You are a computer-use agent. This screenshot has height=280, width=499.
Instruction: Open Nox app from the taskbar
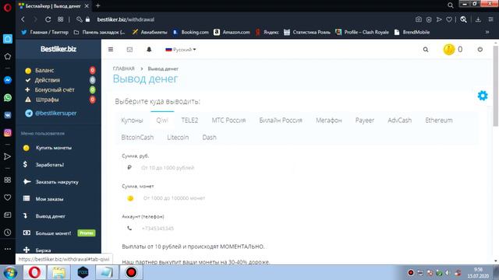[83, 272]
